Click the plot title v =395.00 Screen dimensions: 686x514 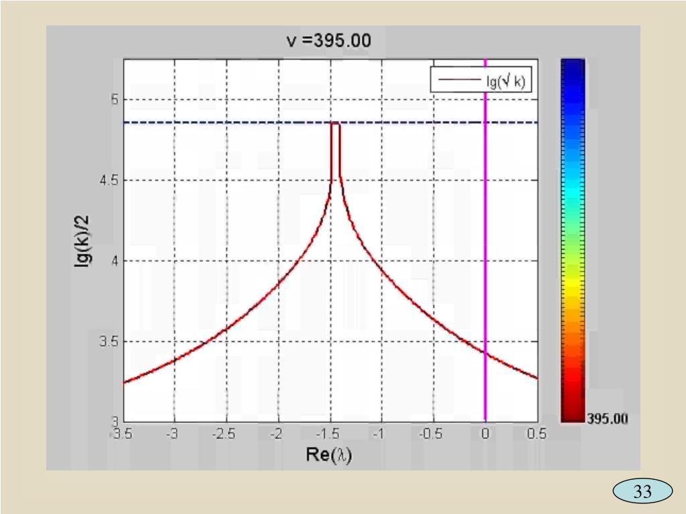coord(328,41)
